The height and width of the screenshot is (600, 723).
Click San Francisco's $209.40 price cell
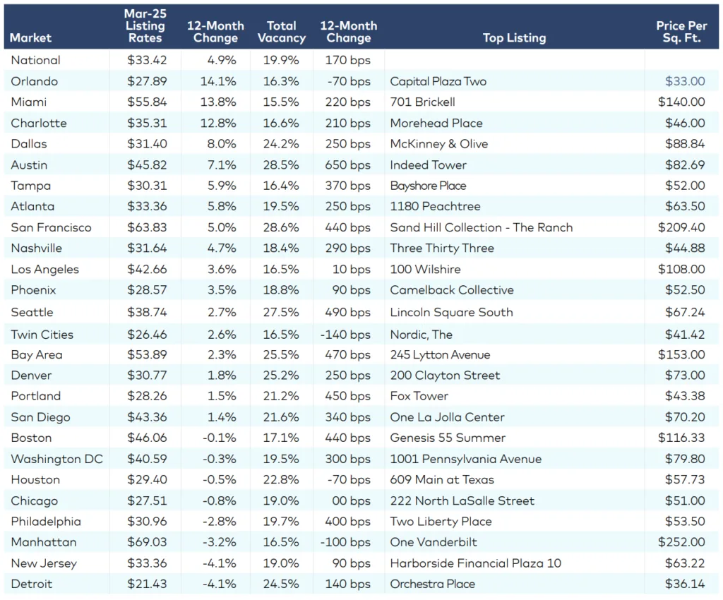click(x=682, y=227)
